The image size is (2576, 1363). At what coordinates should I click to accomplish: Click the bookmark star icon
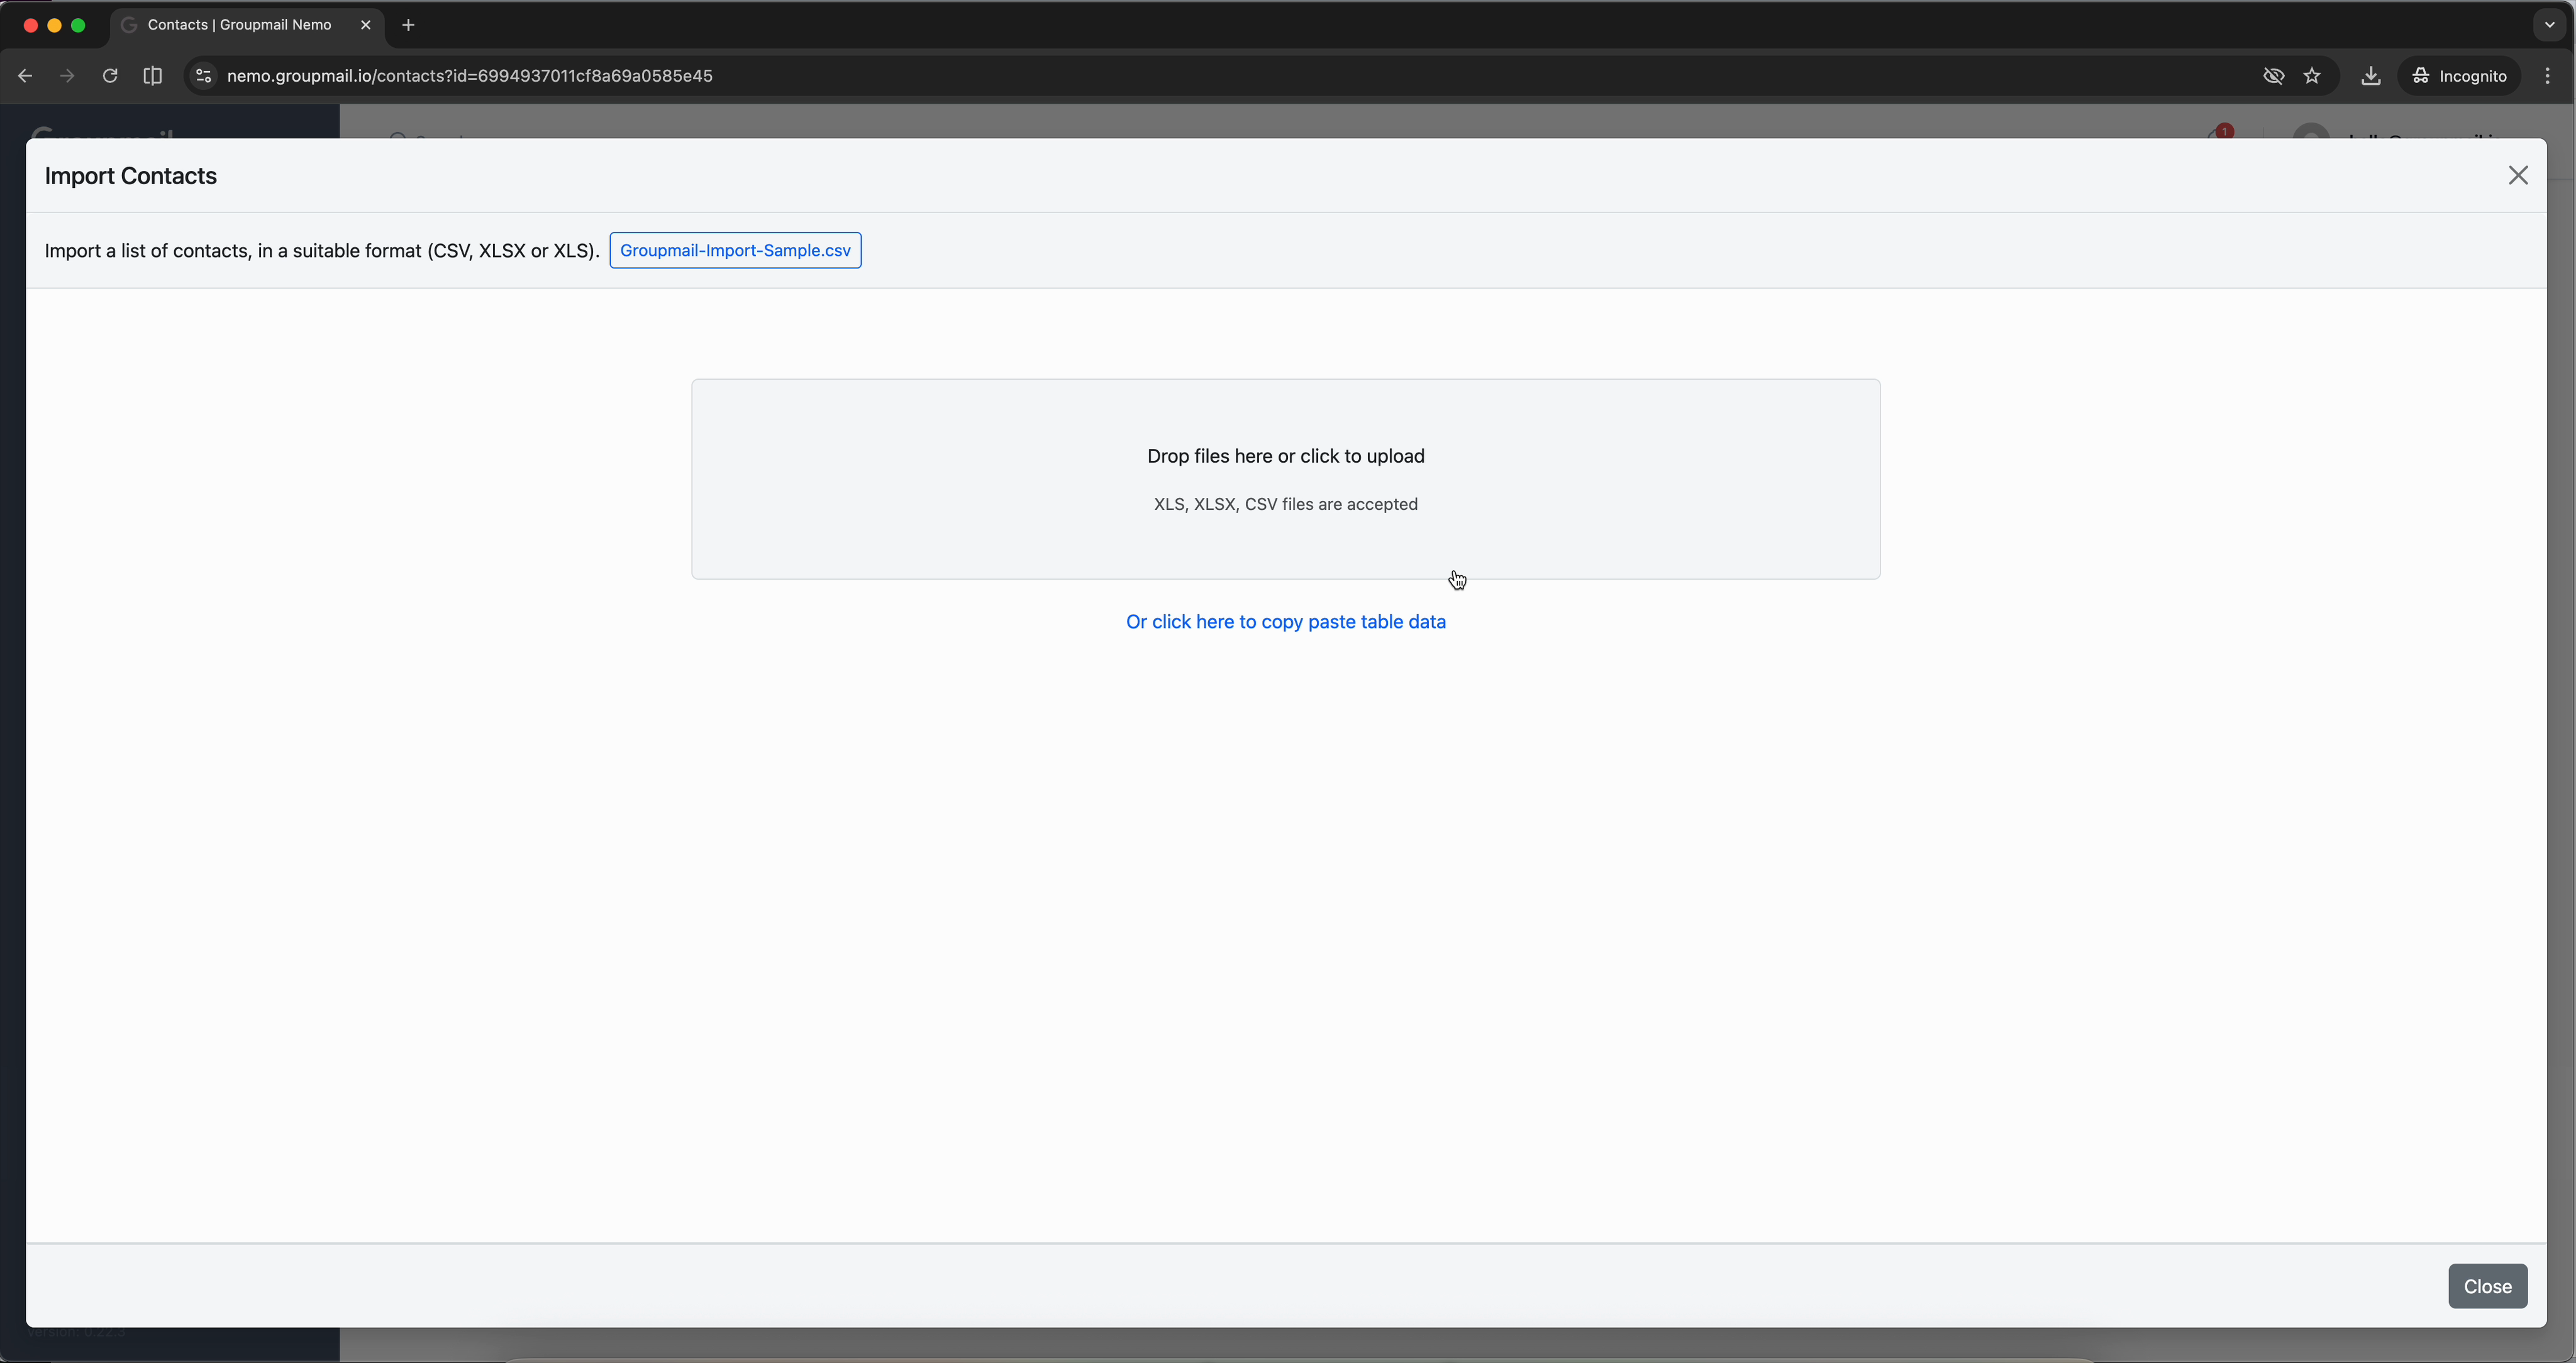point(2313,76)
